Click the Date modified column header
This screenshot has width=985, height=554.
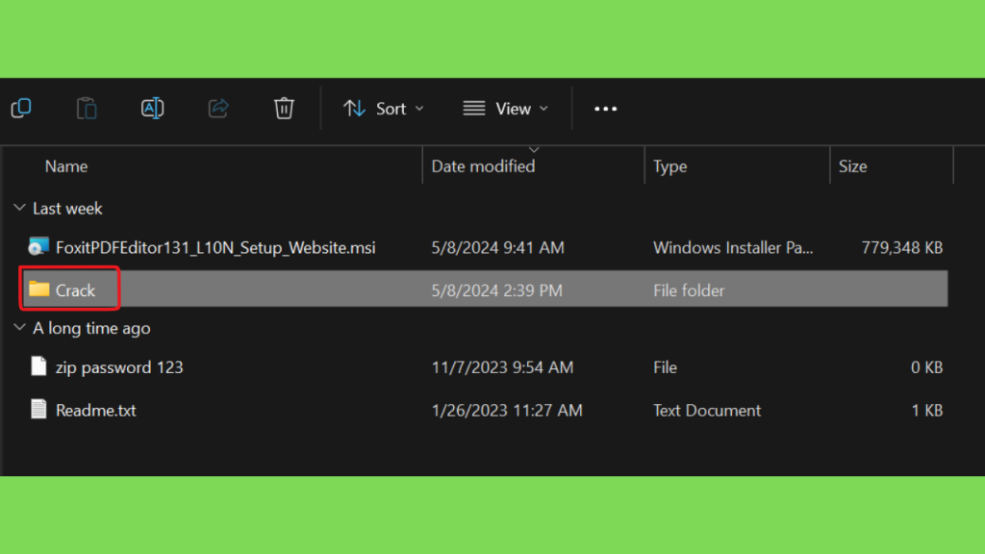(x=483, y=166)
